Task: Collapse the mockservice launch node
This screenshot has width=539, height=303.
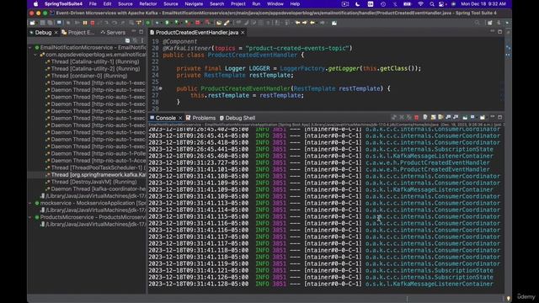Action: point(30,203)
